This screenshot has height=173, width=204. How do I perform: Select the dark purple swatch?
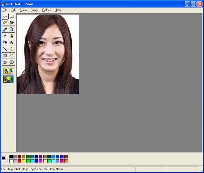(x=40, y=157)
